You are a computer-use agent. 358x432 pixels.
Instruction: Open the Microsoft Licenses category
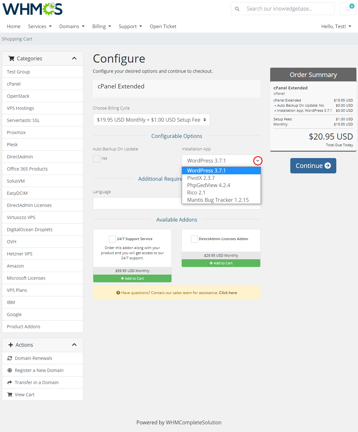pos(42,278)
